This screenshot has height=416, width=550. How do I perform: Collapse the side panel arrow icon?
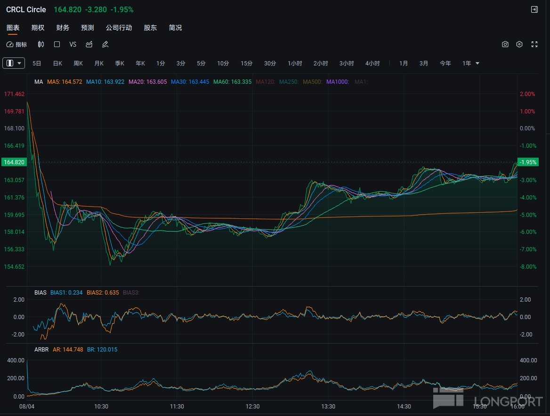(534, 9)
